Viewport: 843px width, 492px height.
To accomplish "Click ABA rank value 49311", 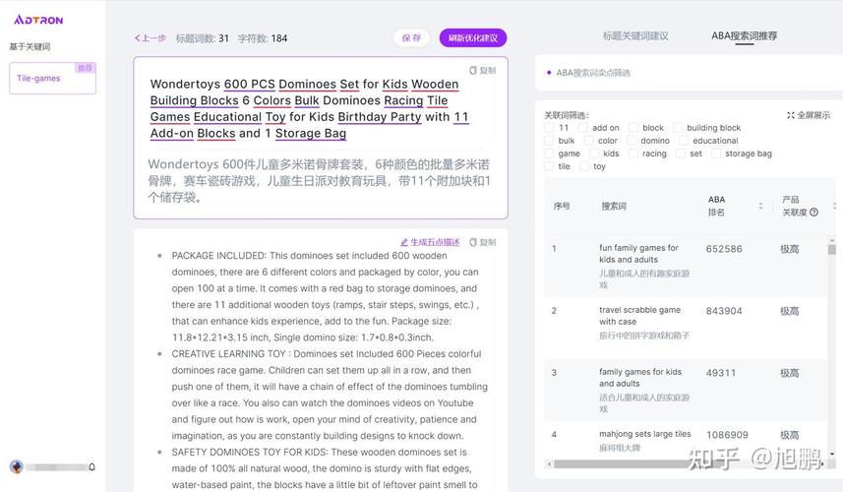I will tap(720, 373).
